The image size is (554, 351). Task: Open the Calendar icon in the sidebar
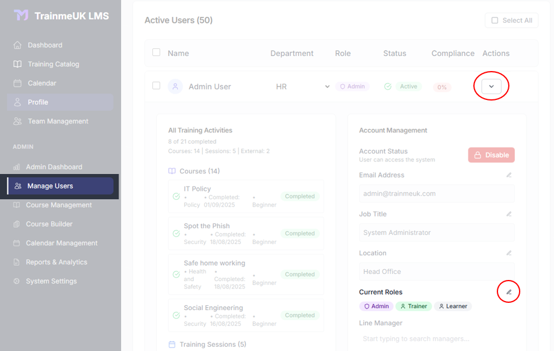(16, 83)
